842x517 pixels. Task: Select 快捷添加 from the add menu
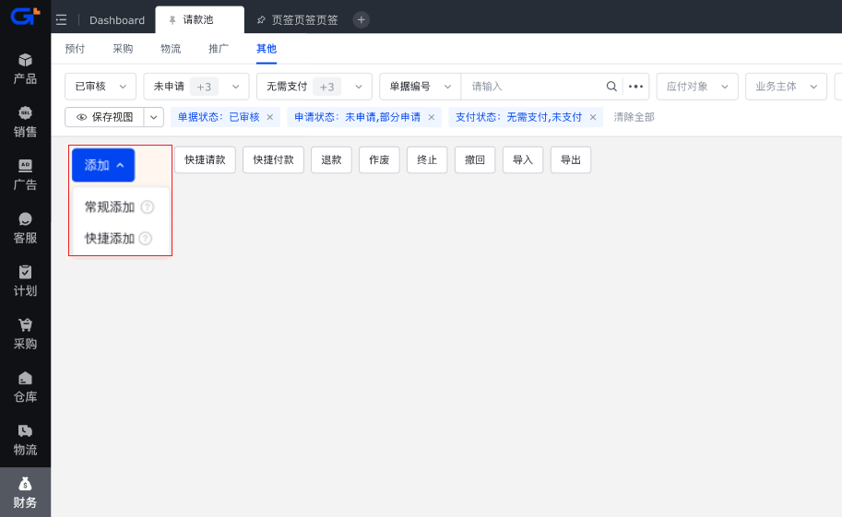tap(110, 239)
